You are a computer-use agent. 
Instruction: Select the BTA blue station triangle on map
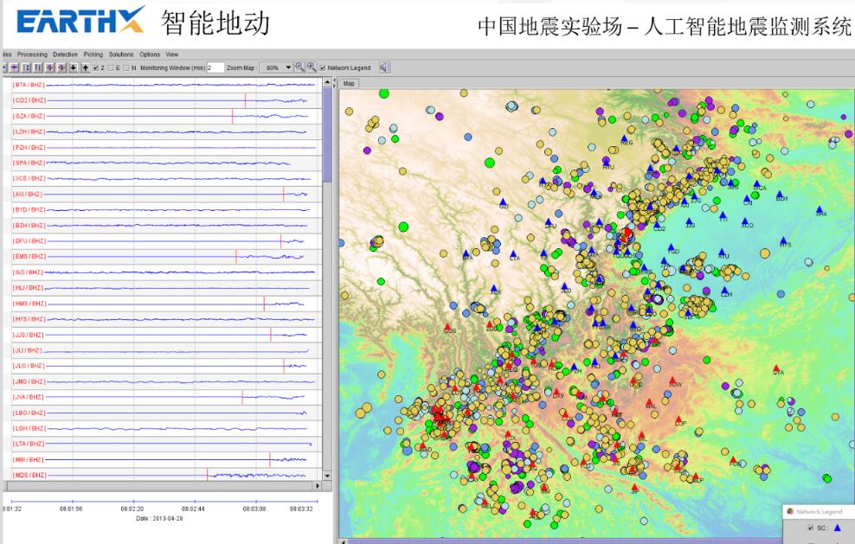pos(466,253)
